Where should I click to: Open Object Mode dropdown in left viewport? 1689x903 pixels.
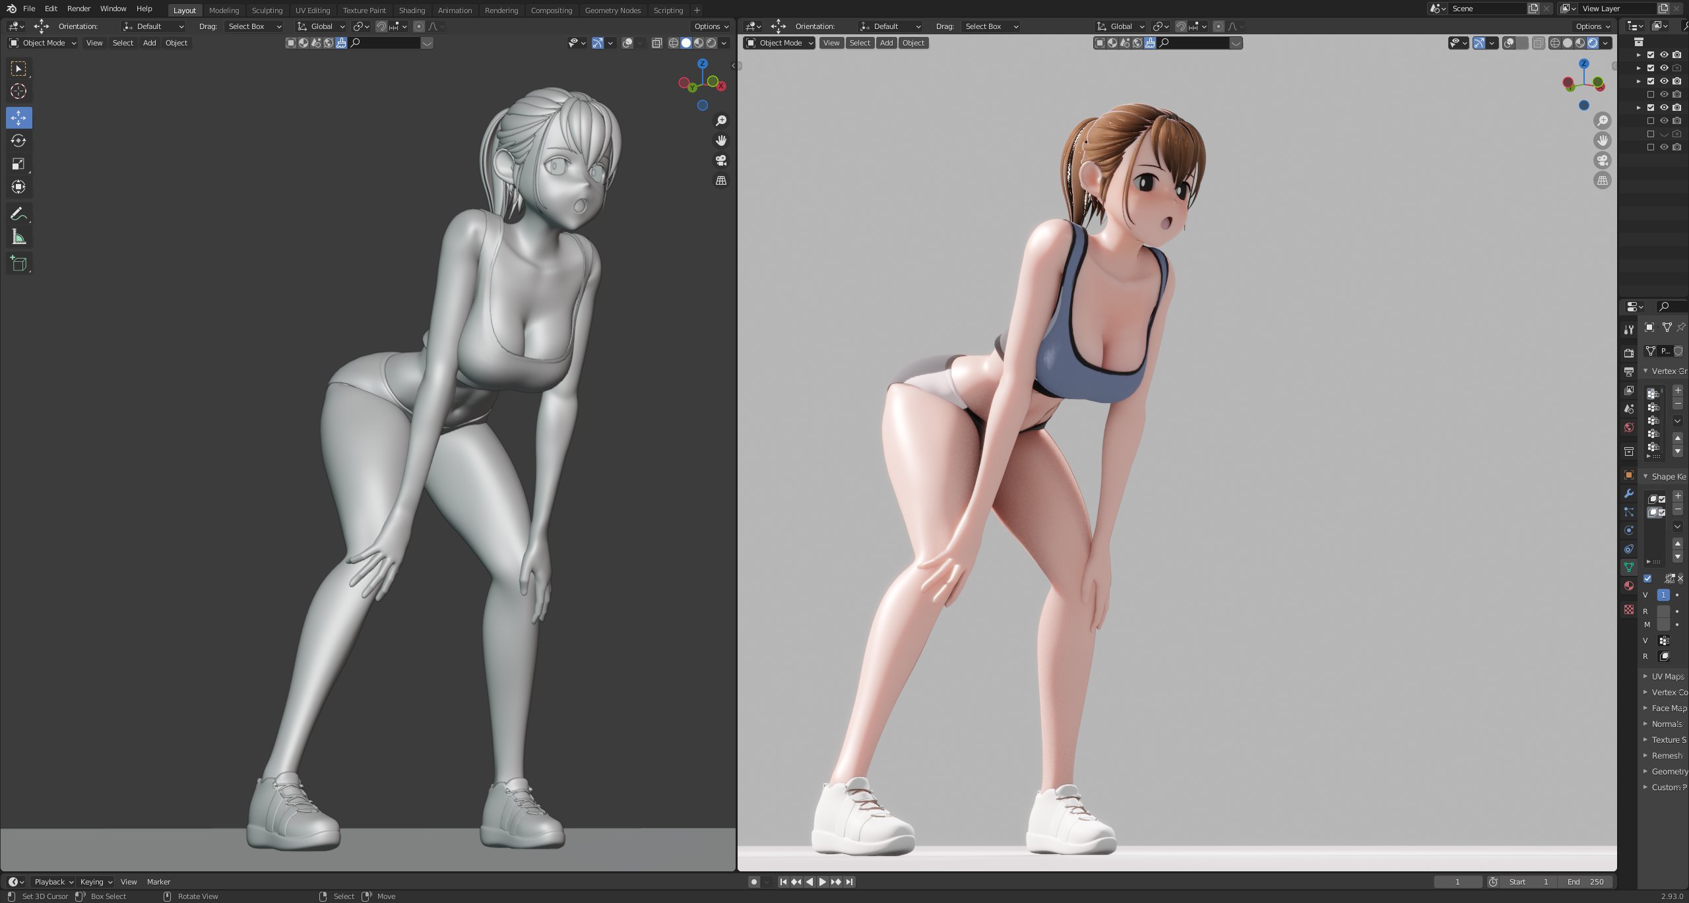(42, 43)
